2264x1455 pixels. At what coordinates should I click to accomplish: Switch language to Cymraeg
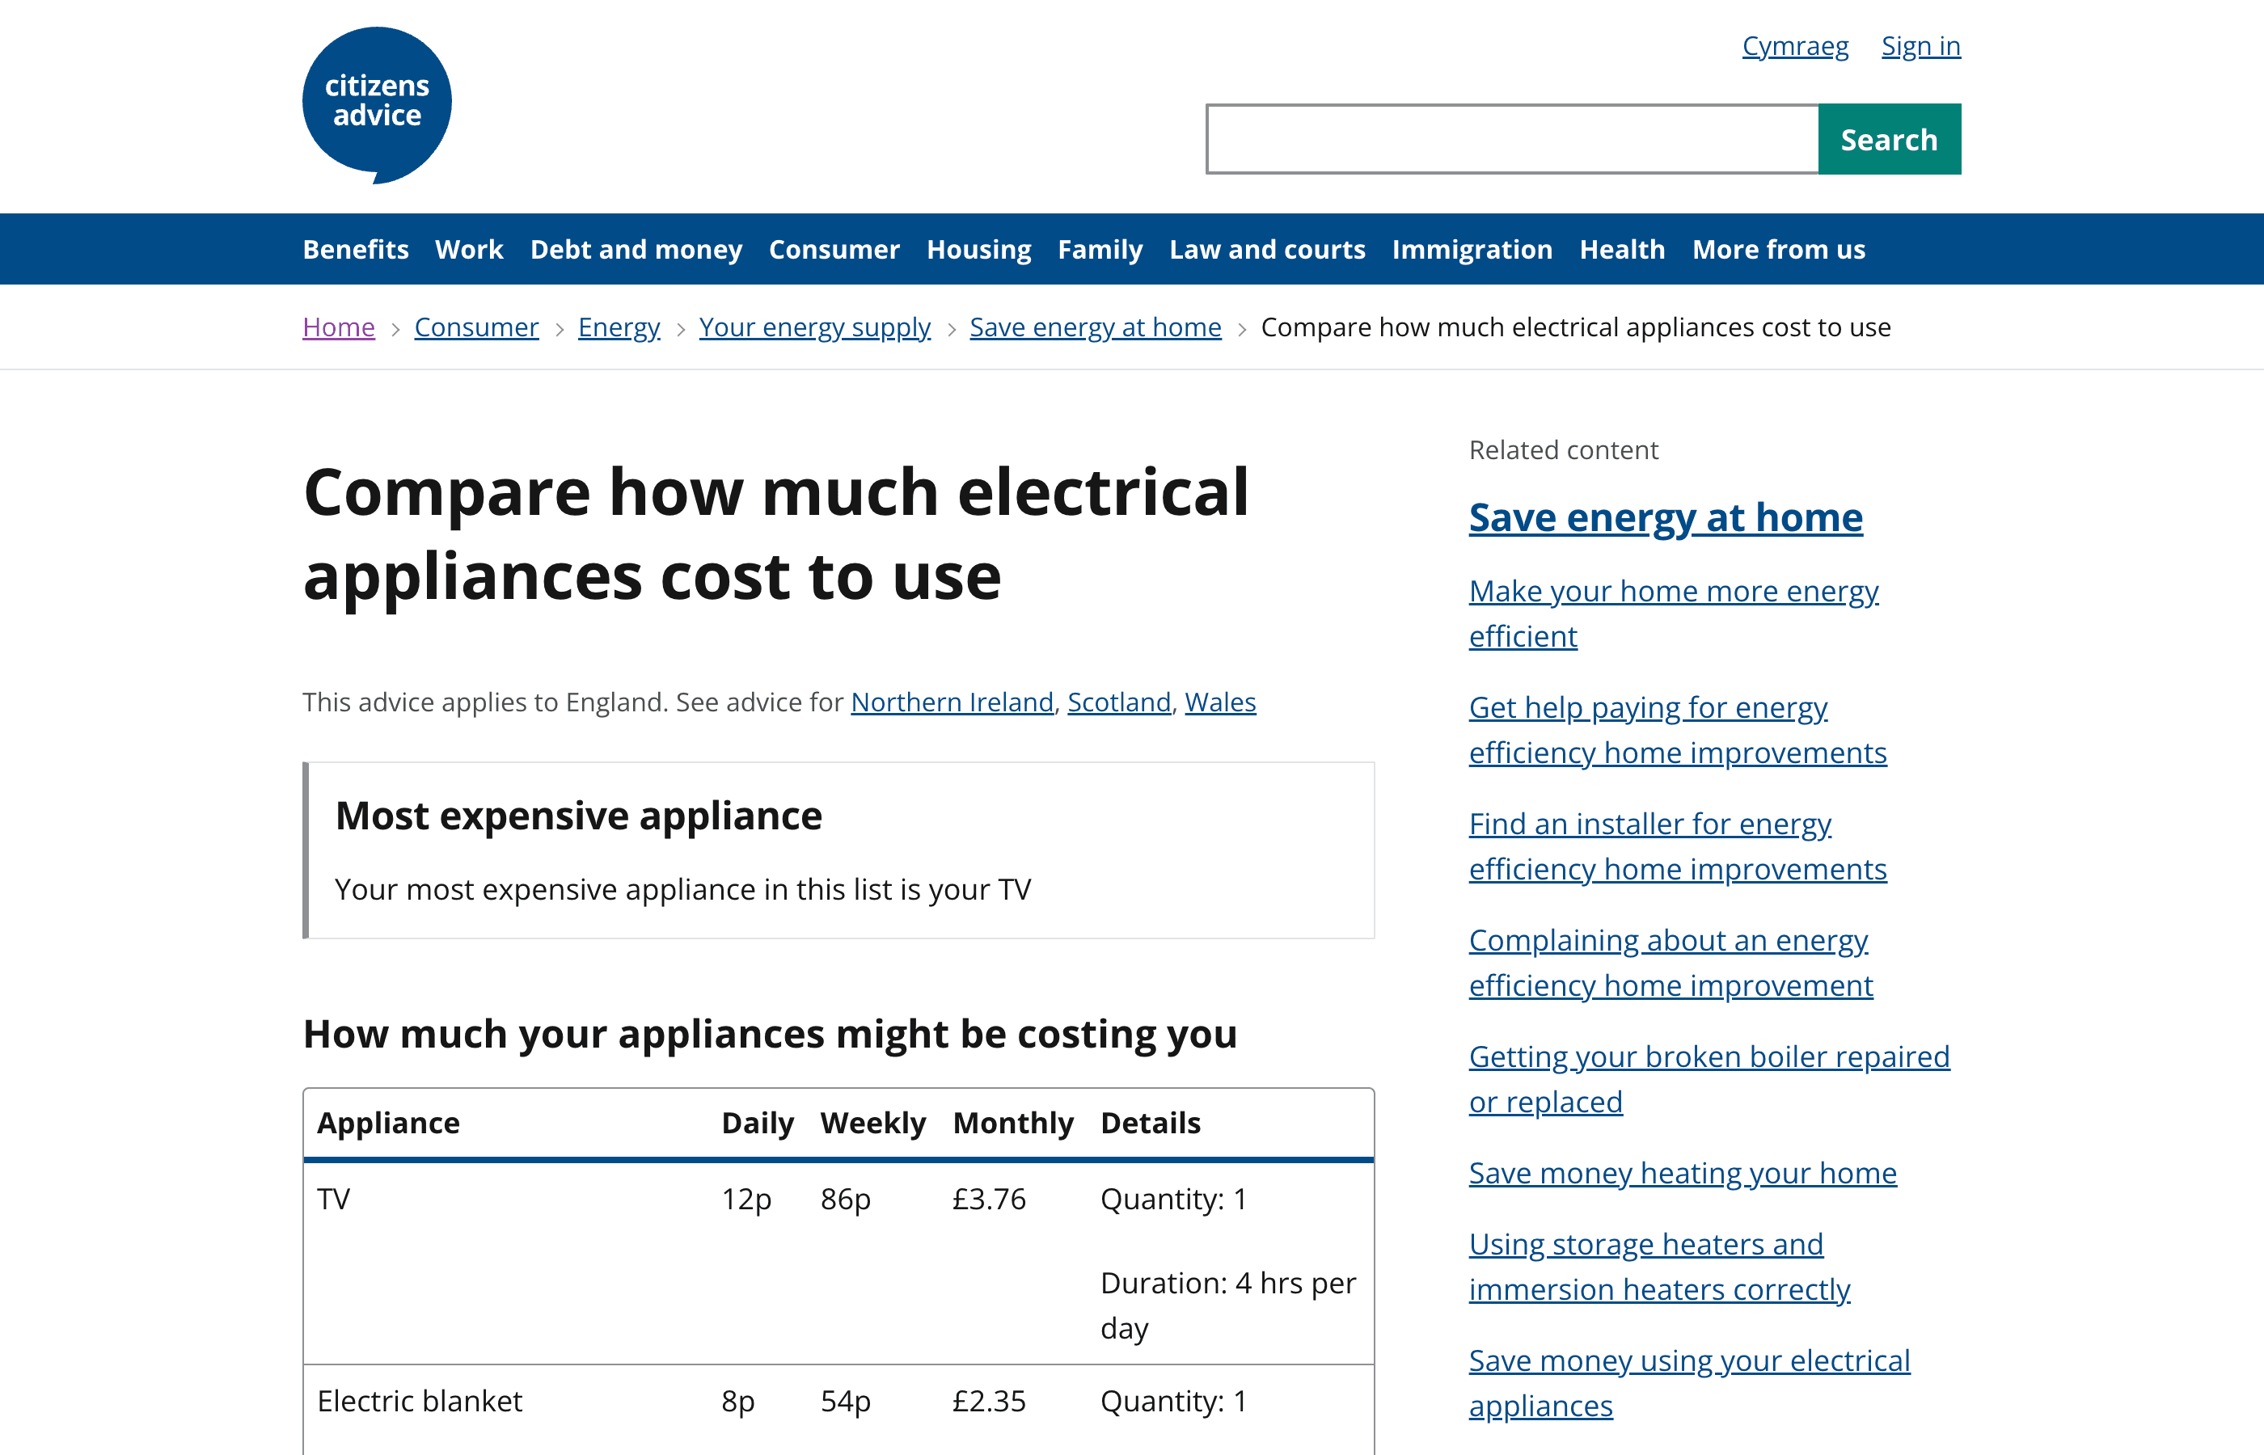[1794, 45]
